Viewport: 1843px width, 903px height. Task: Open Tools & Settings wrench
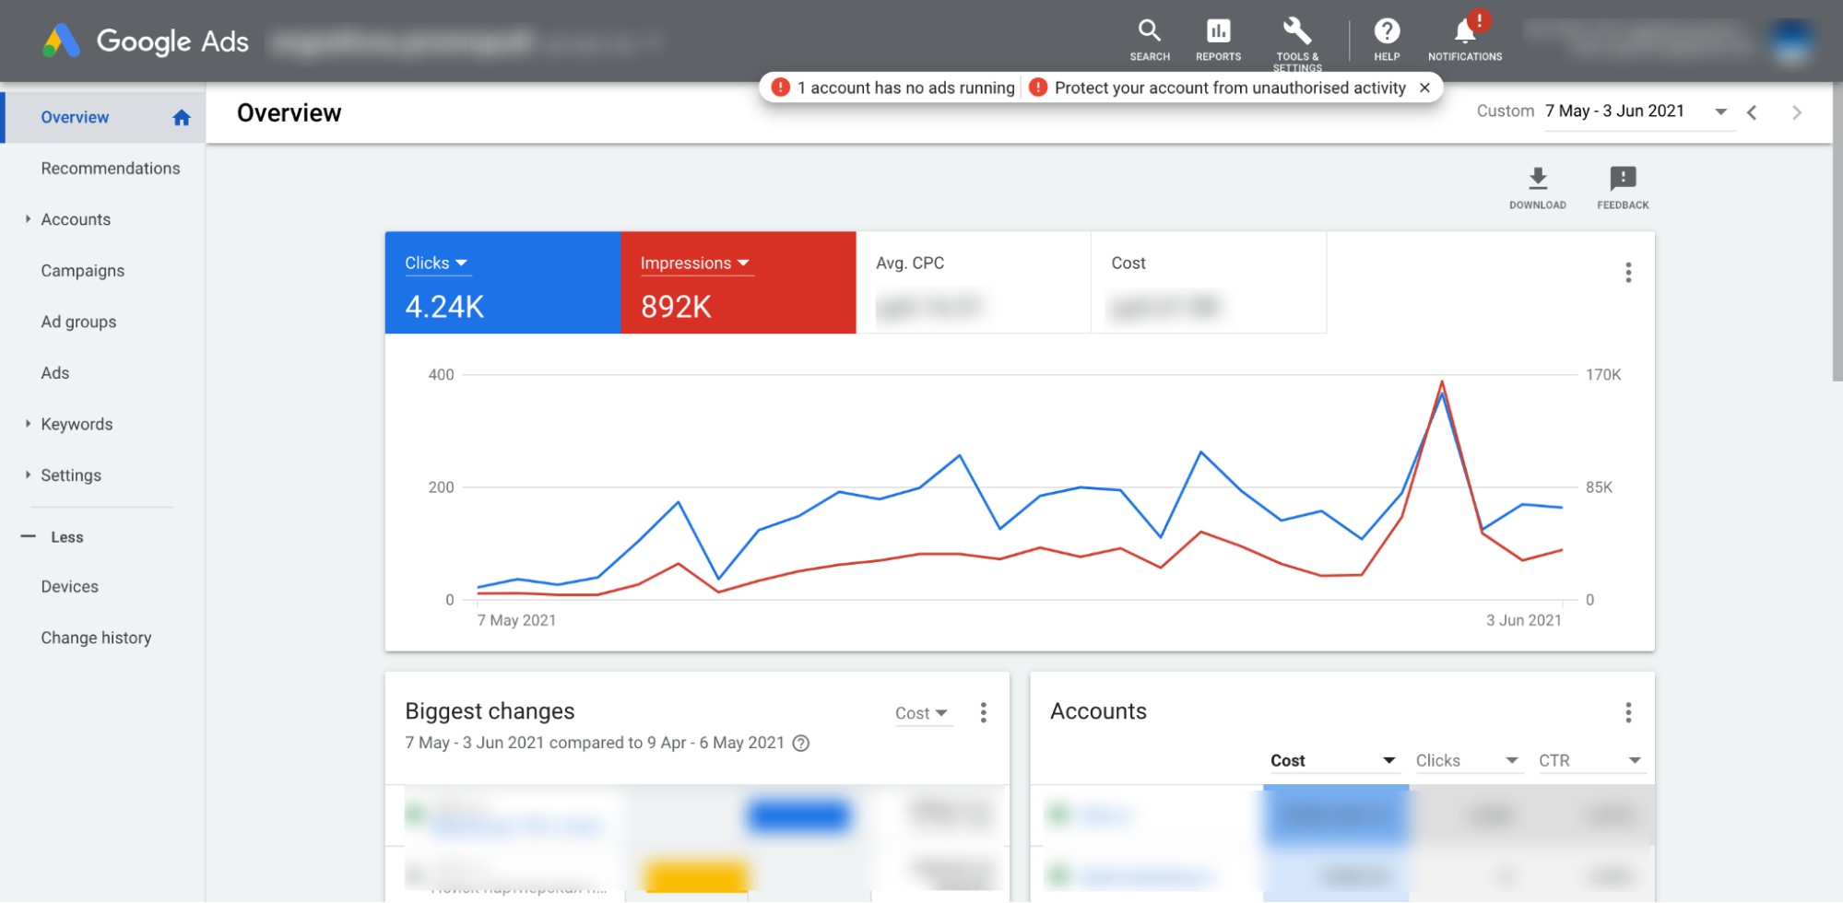tap(1297, 42)
